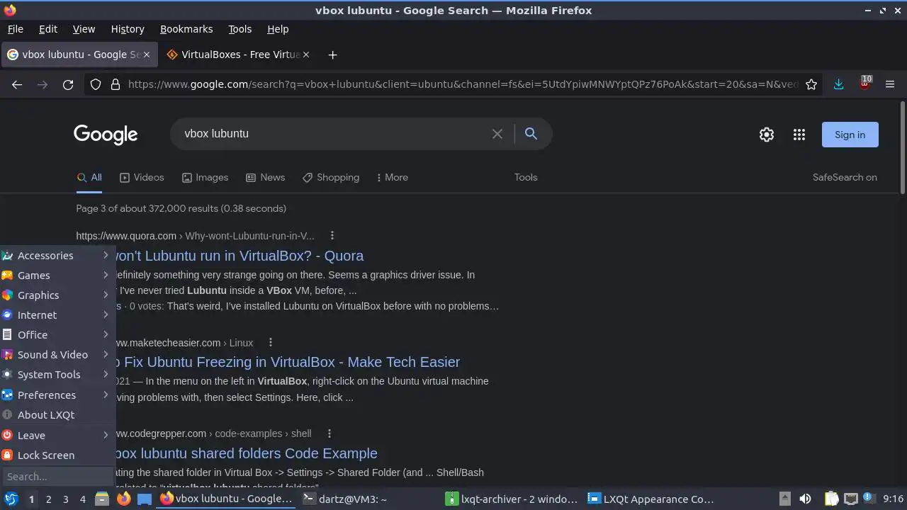The height and width of the screenshot is (510, 907).
Task: Click the SafeSearch on link
Action: [845, 178]
